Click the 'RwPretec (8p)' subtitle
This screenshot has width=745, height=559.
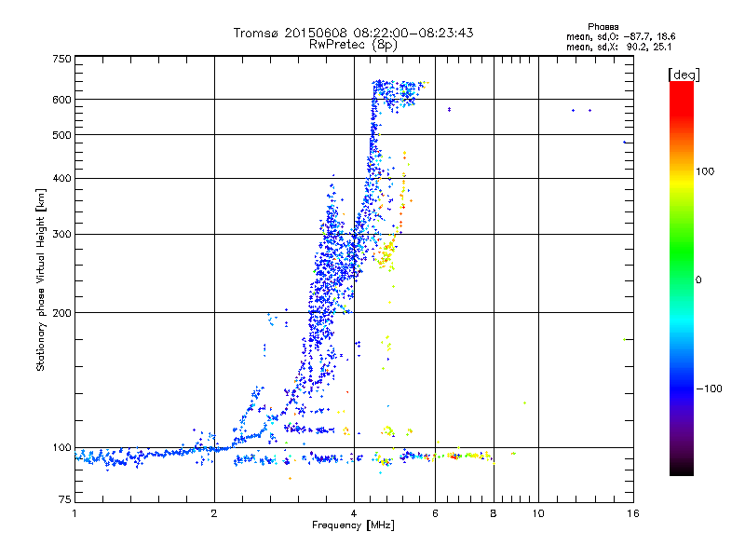pyautogui.click(x=353, y=45)
